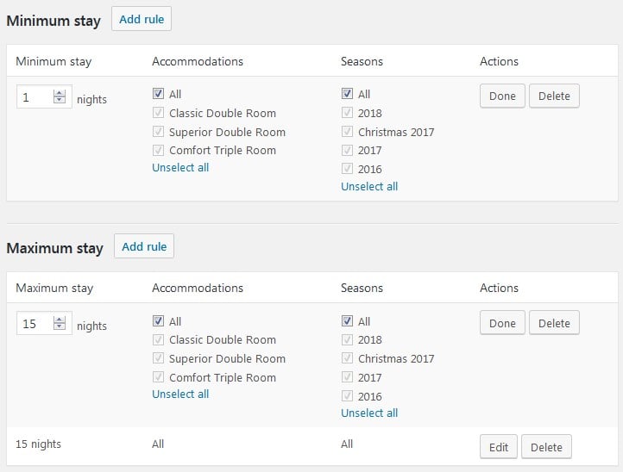Increase maximum stay nights with up arrow

pyautogui.click(x=60, y=320)
